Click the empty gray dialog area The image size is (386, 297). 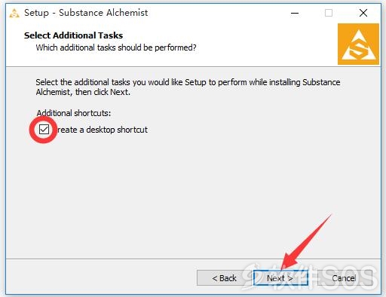point(194,196)
